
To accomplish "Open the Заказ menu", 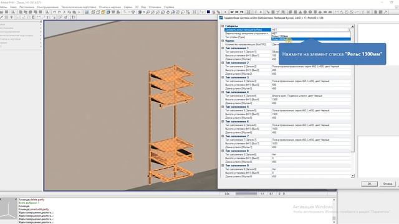I will tap(13, 7).
